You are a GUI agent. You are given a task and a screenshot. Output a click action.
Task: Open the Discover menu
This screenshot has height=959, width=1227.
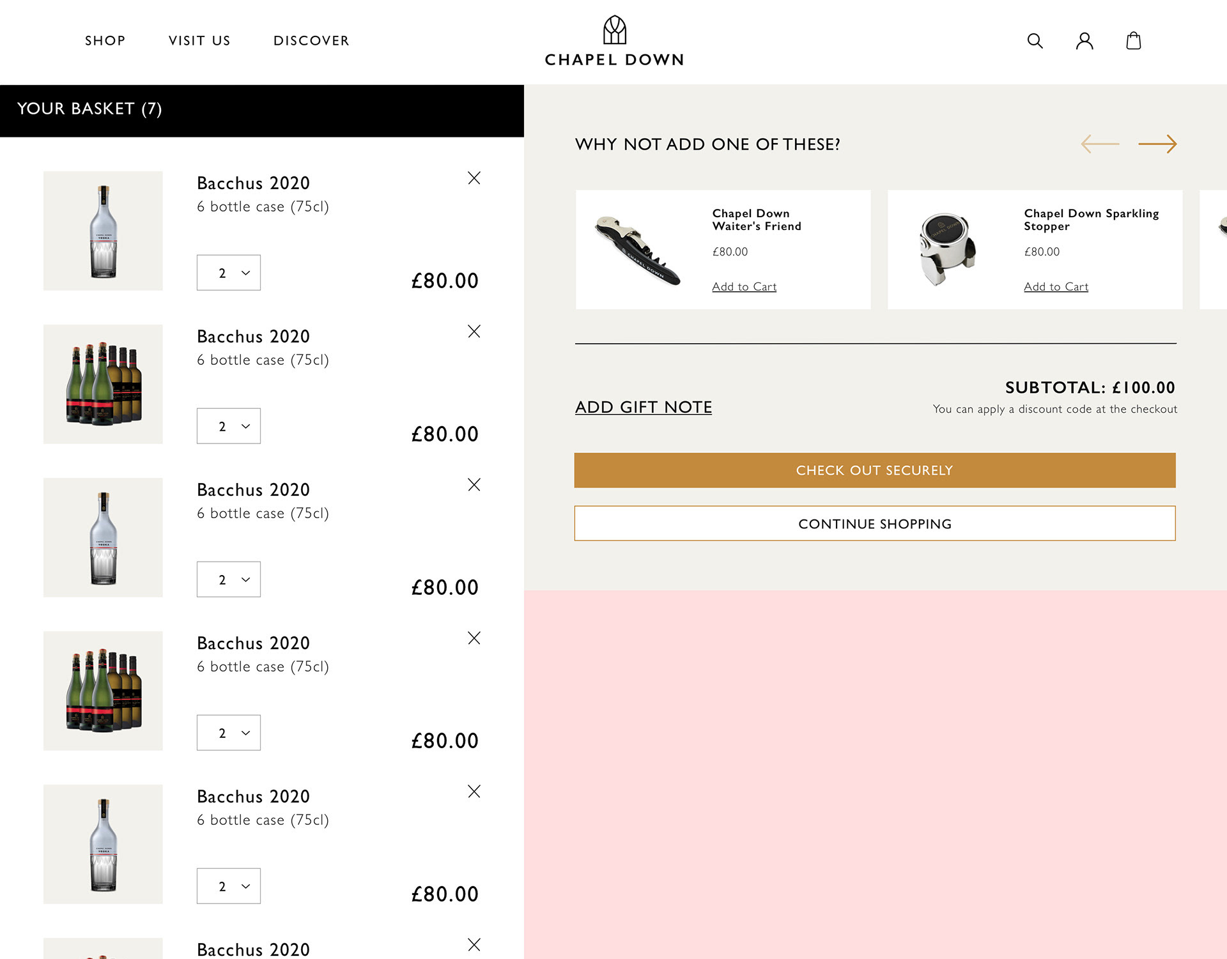coord(311,41)
